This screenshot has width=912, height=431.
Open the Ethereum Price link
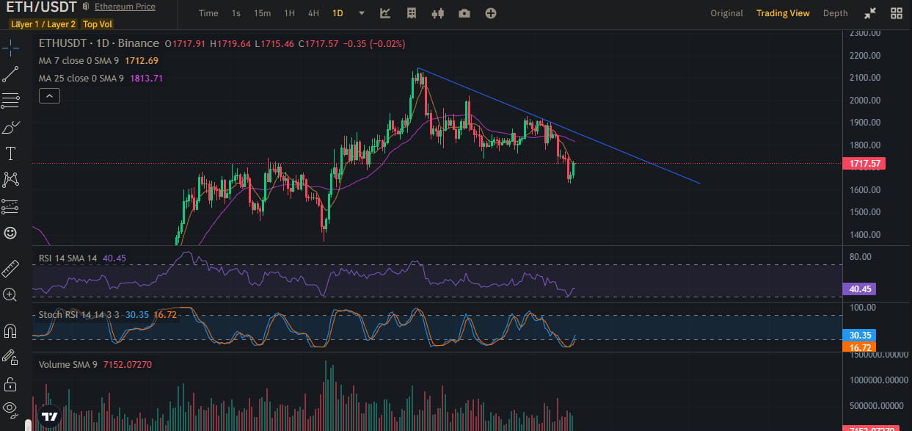(x=125, y=7)
